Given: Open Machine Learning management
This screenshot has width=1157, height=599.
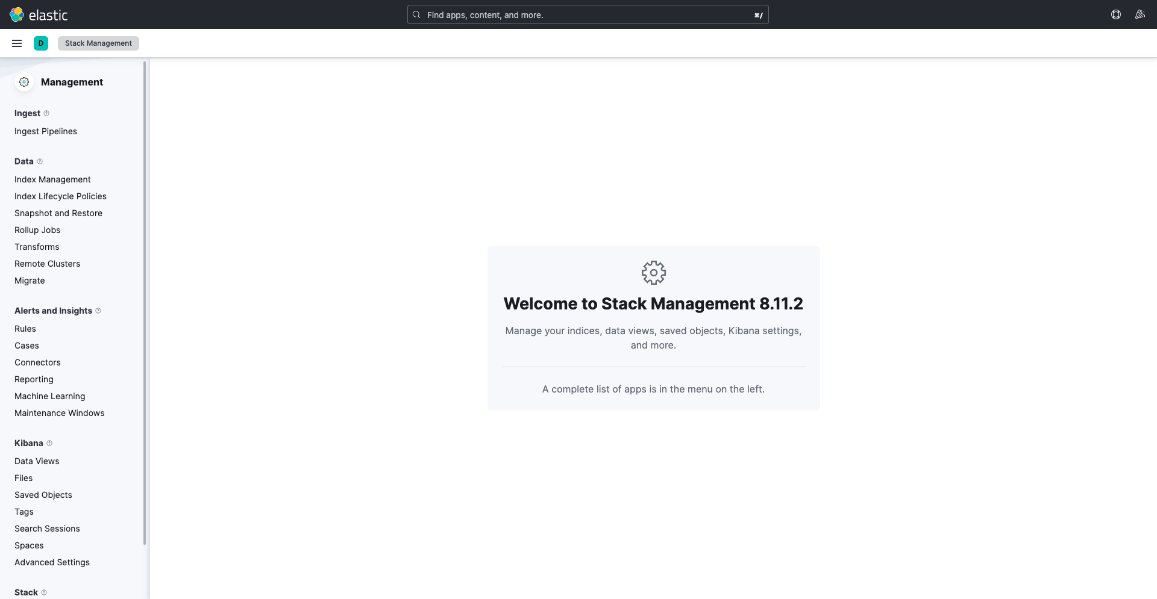Looking at the screenshot, I should (49, 396).
